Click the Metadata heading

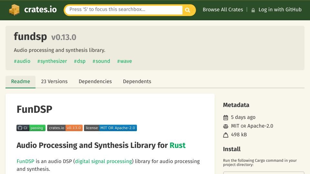[x=236, y=105]
